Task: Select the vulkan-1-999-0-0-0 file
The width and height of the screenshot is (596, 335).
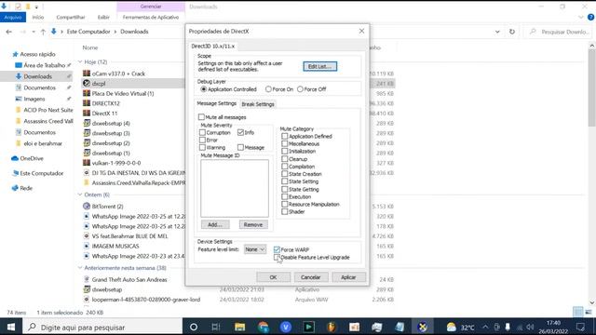Action: pos(115,163)
